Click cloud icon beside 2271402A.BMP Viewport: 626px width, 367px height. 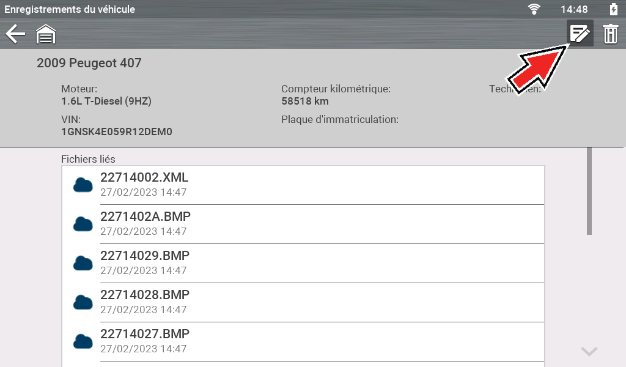coord(83,224)
